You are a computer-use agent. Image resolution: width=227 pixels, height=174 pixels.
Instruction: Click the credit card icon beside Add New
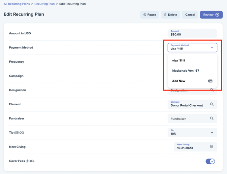tap(210, 81)
